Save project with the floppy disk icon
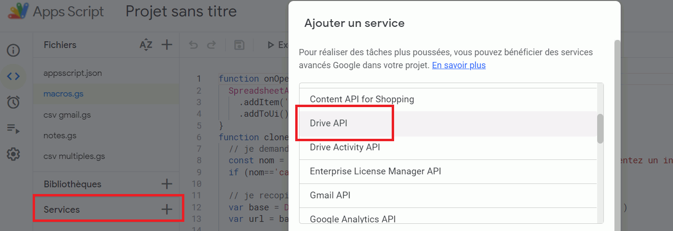This screenshot has height=231, width=673. click(x=239, y=45)
